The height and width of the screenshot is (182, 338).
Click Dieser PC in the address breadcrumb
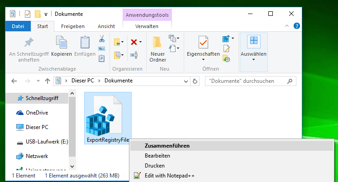point(83,81)
